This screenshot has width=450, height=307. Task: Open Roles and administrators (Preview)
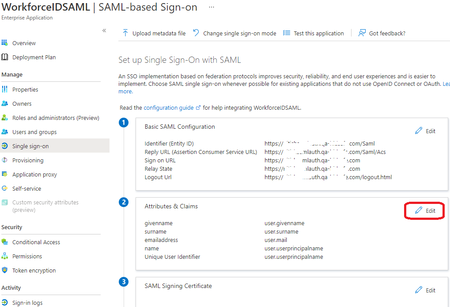click(56, 118)
